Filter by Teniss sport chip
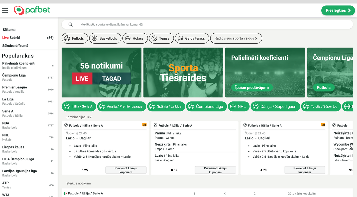Image resolution: width=357 pixels, height=197 pixels. pyautogui.click(x=161, y=38)
